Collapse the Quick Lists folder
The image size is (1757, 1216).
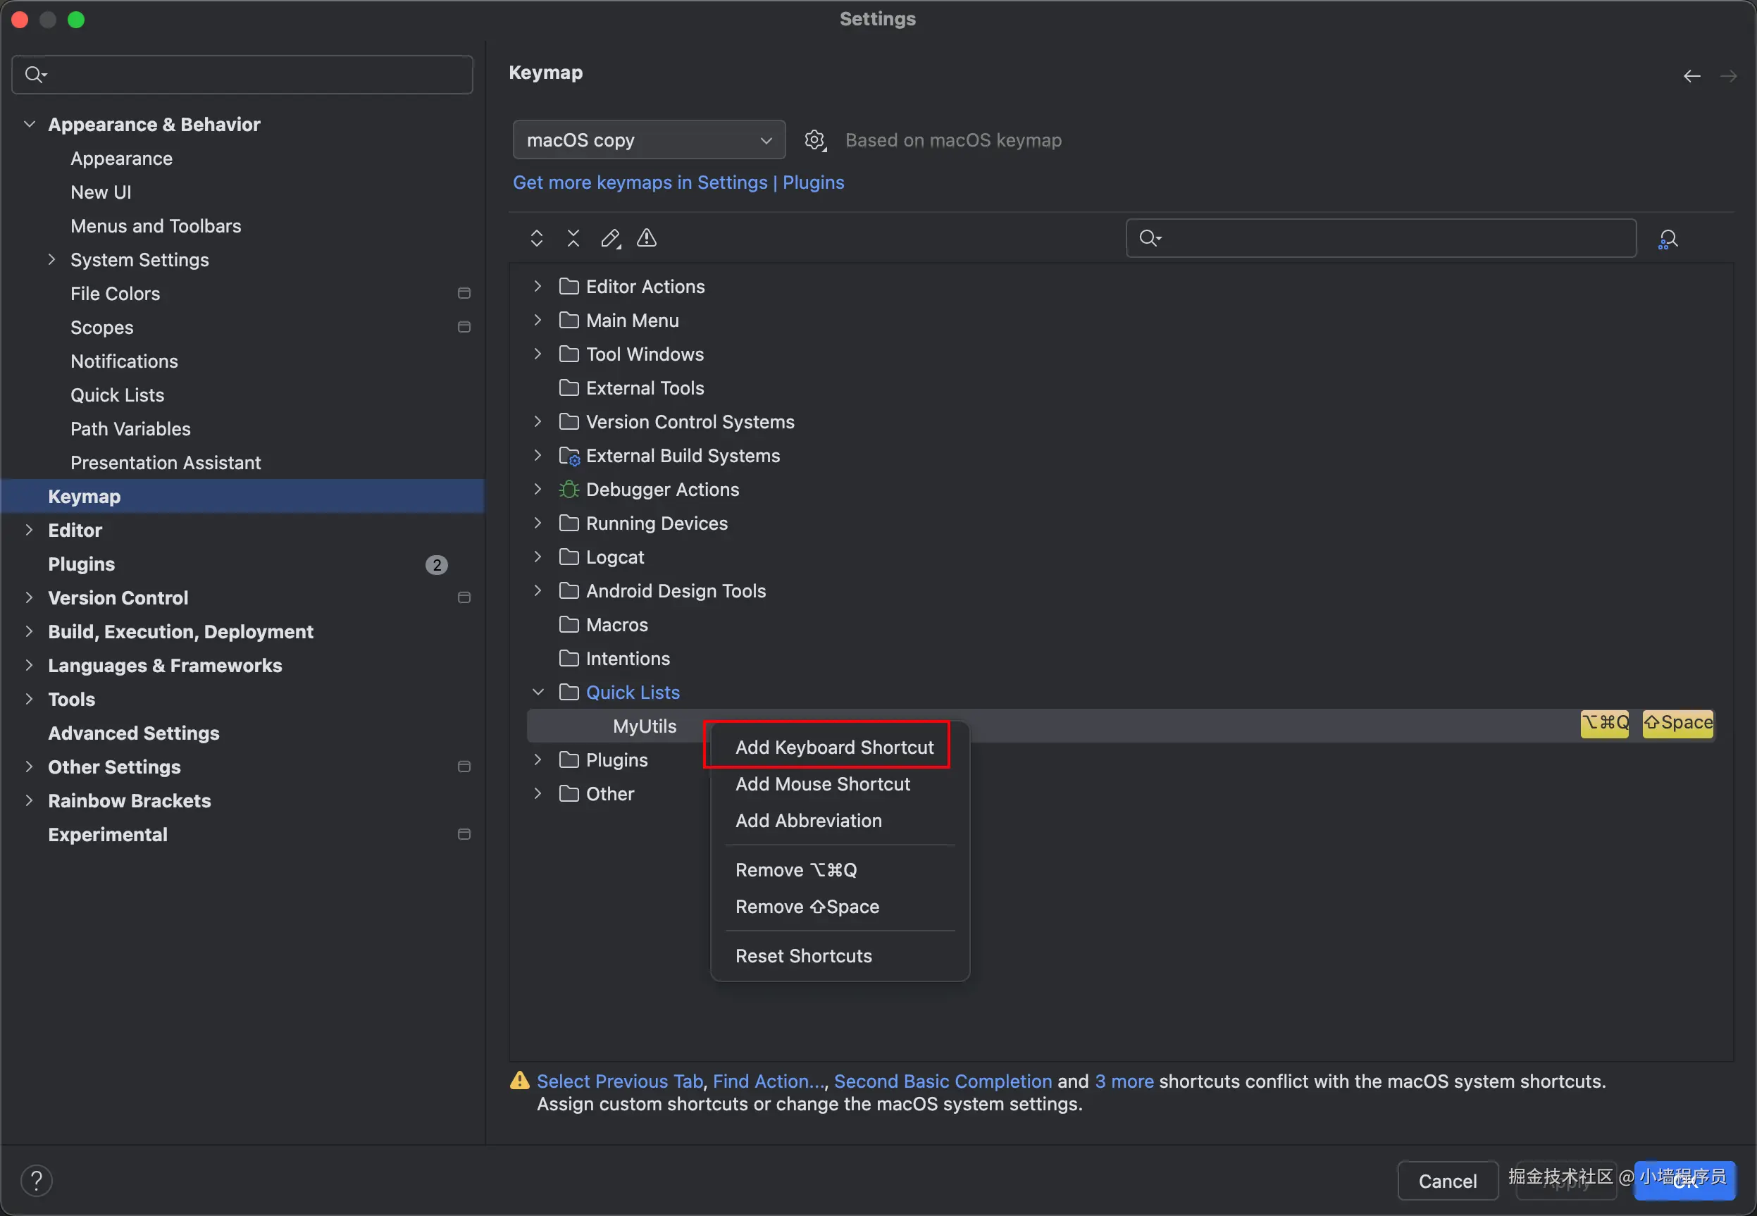[538, 692]
